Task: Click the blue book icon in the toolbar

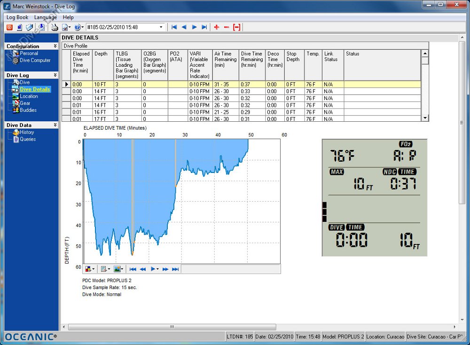Action: tap(19, 27)
